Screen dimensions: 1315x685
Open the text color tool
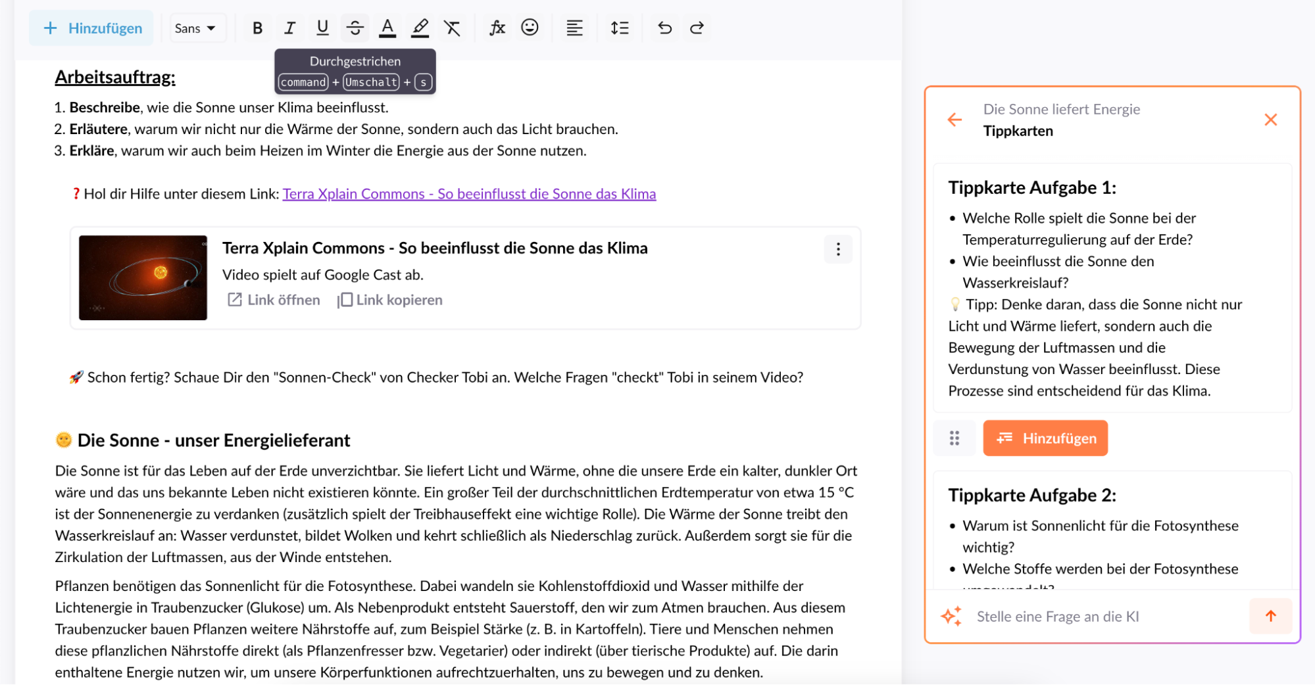(x=387, y=28)
